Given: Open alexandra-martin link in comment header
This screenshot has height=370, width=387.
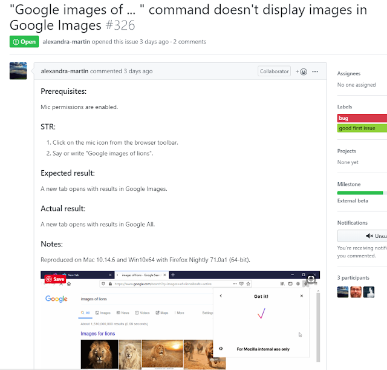Looking at the screenshot, I should pyautogui.click(x=65, y=71).
